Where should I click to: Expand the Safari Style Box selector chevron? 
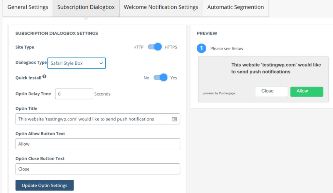(x=102, y=63)
